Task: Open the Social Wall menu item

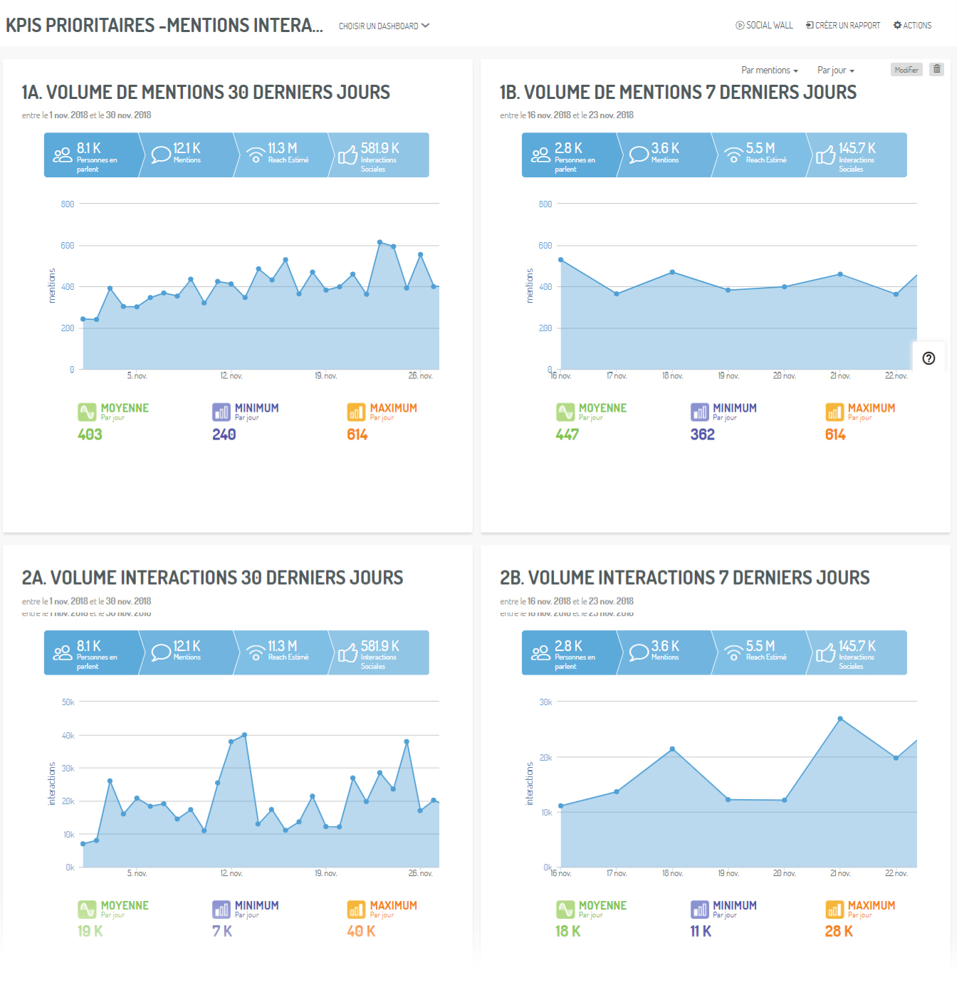Action: tap(764, 26)
